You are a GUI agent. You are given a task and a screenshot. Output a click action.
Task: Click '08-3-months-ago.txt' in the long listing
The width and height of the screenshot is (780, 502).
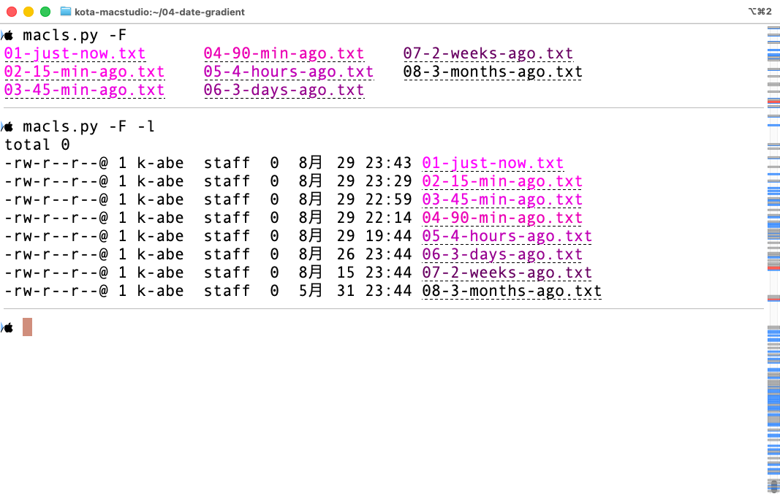pos(512,292)
